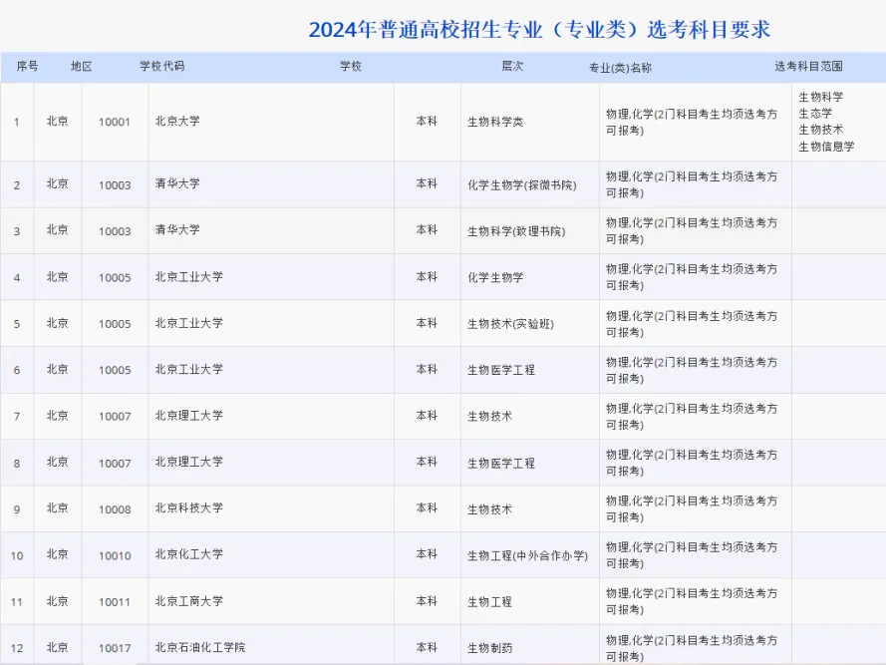Click 物理,化学 requirement in row 11
The height and width of the screenshot is (665, 886).
tap(692, 601)
